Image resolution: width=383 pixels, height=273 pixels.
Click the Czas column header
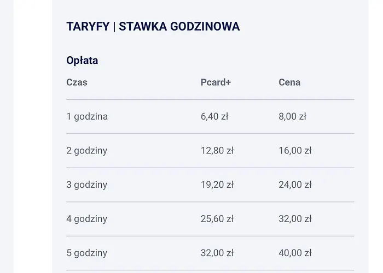pyautogui.click(x=77, y=82)
